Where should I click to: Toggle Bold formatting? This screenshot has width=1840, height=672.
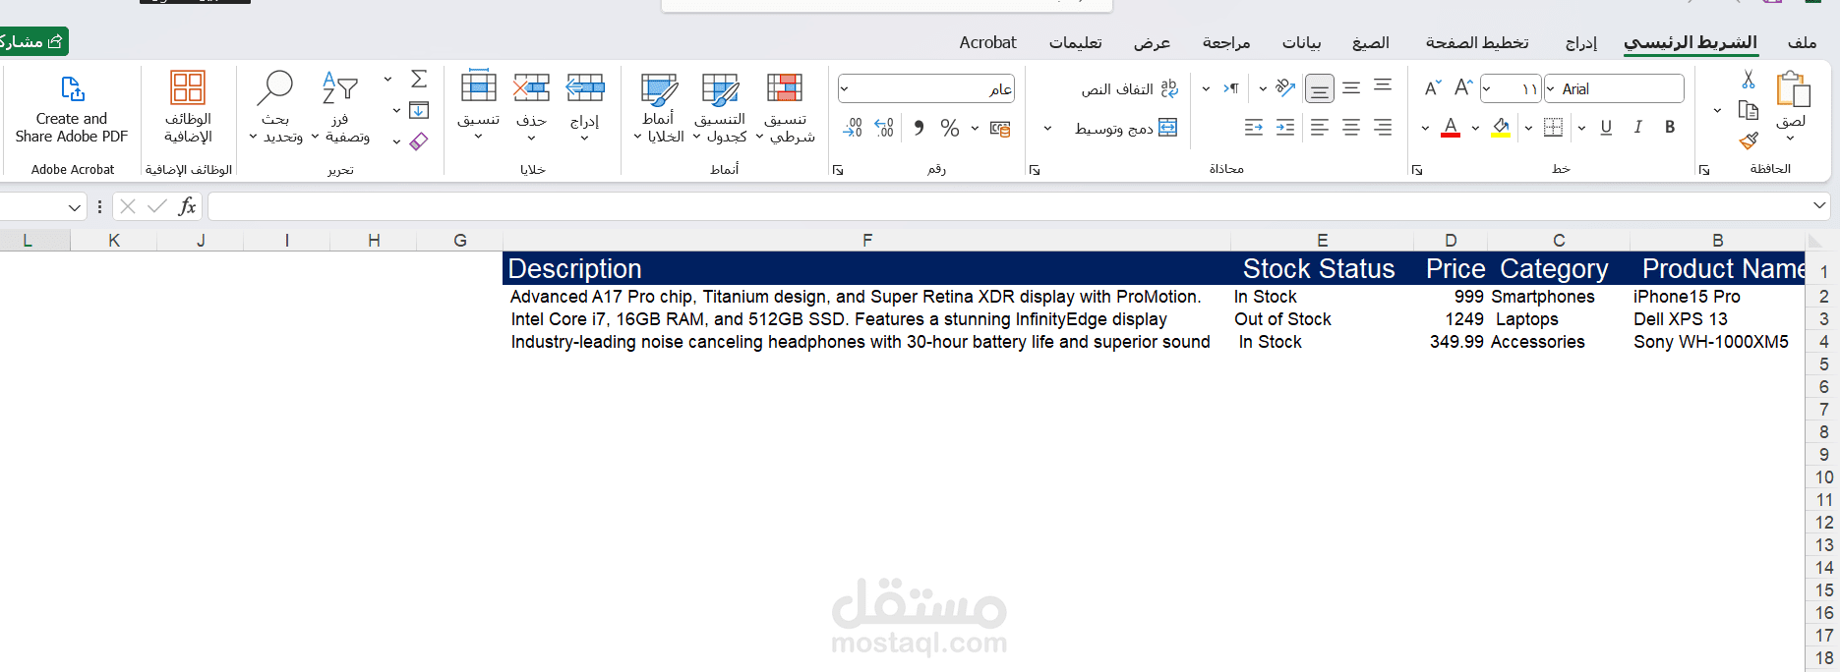1670,127
